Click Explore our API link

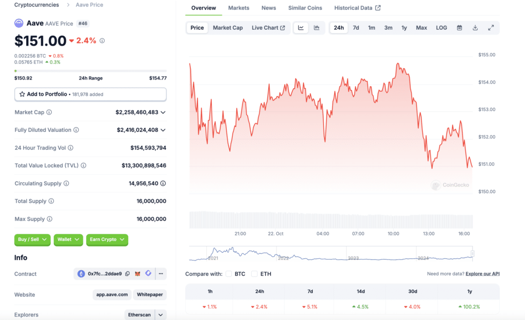click(482, 274)
